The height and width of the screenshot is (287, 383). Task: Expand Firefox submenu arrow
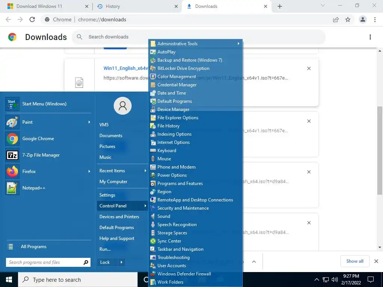(89, 172)
